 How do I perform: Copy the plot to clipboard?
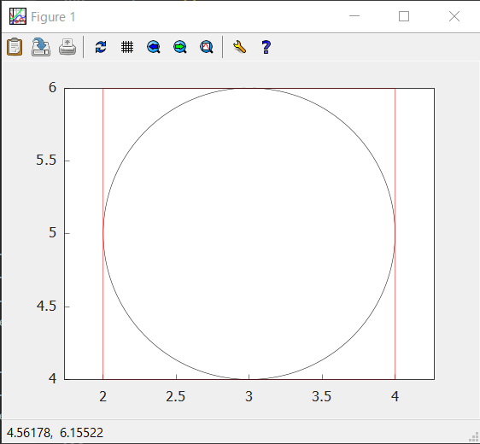(x=15, y=47)
